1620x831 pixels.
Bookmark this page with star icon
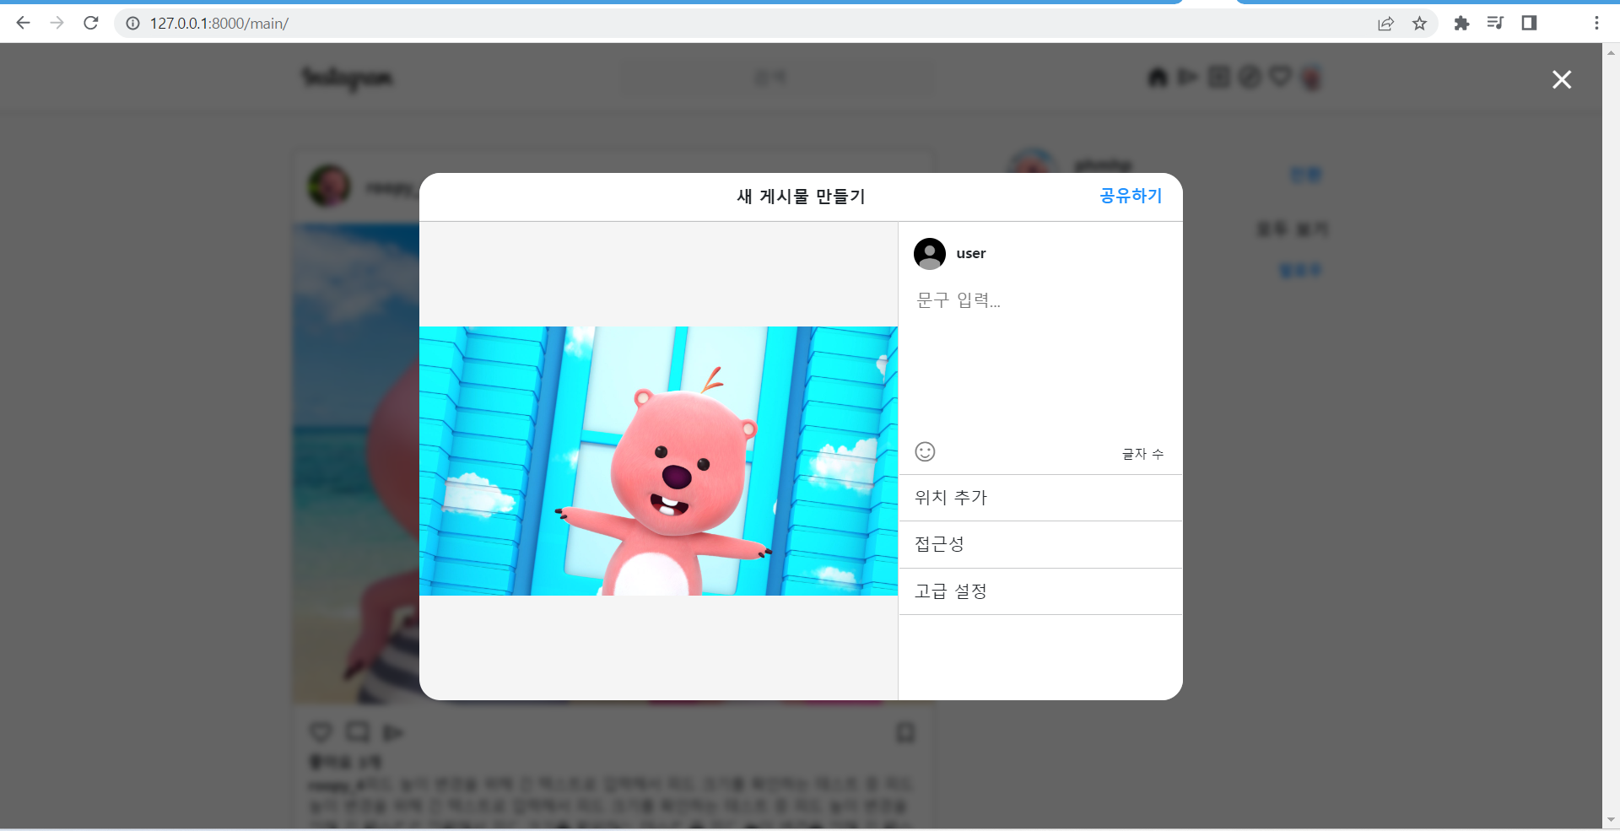tap(1419, 24)
